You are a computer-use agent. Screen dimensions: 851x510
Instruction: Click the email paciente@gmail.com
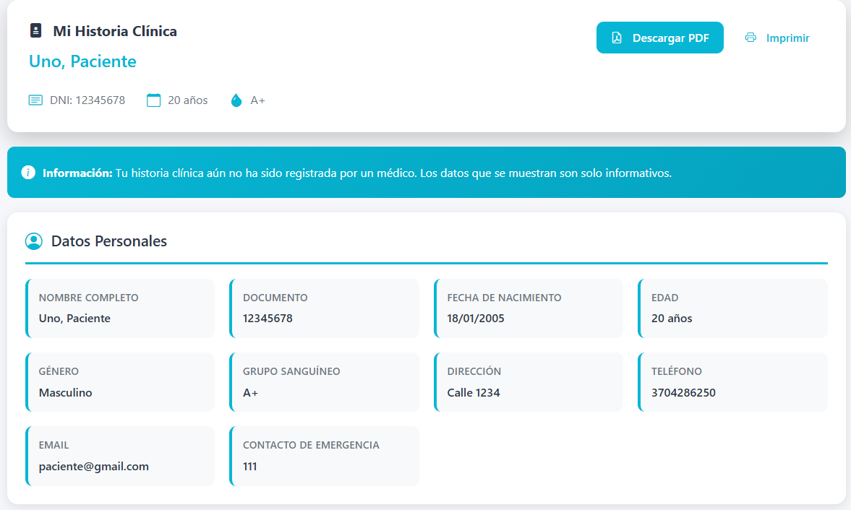click(94, 467)
